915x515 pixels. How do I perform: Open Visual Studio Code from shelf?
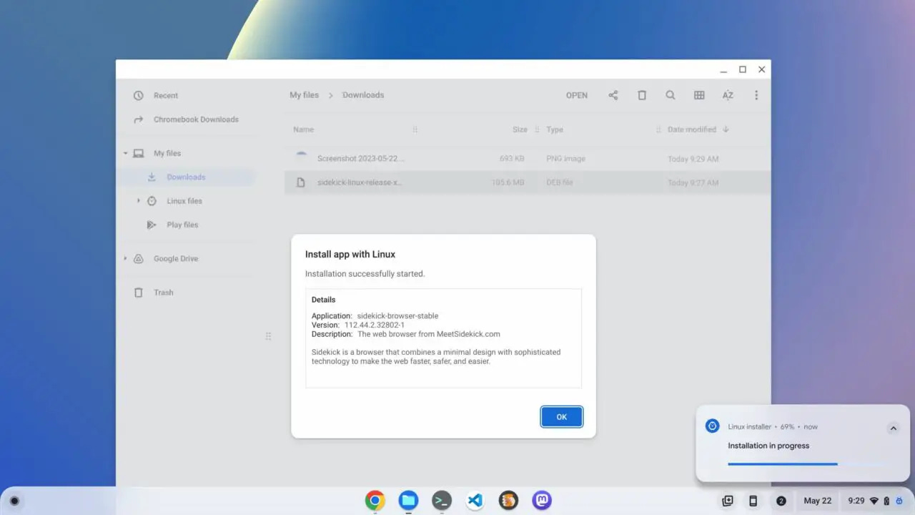tap(475, 501)
